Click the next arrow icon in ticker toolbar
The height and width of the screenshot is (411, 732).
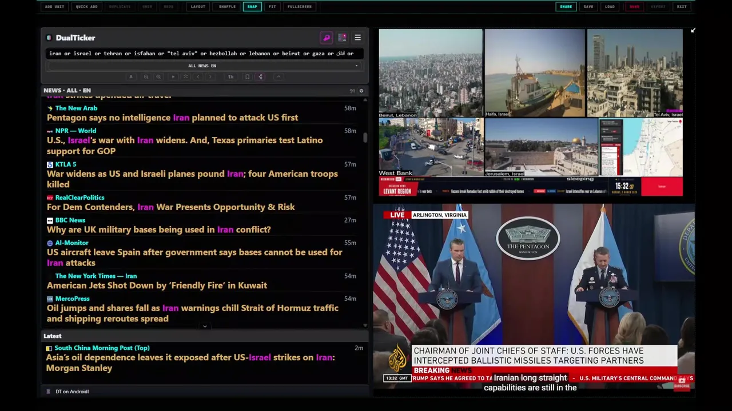coord(210,76)
